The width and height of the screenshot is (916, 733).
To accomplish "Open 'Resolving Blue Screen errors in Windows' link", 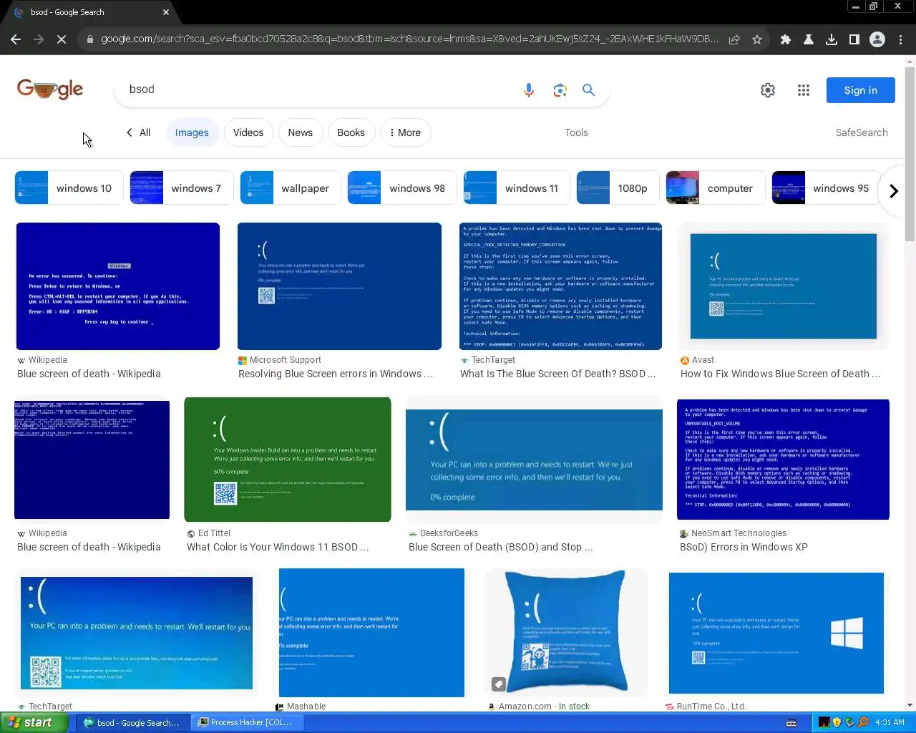I will [x=336, y=374].
